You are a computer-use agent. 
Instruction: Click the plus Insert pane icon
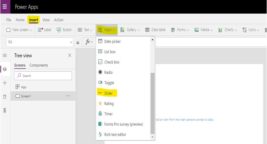pyautogui.click(x=5, y=83)
